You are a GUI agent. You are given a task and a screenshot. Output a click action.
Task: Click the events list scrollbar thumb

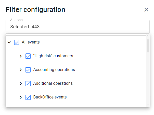[148, 46]
